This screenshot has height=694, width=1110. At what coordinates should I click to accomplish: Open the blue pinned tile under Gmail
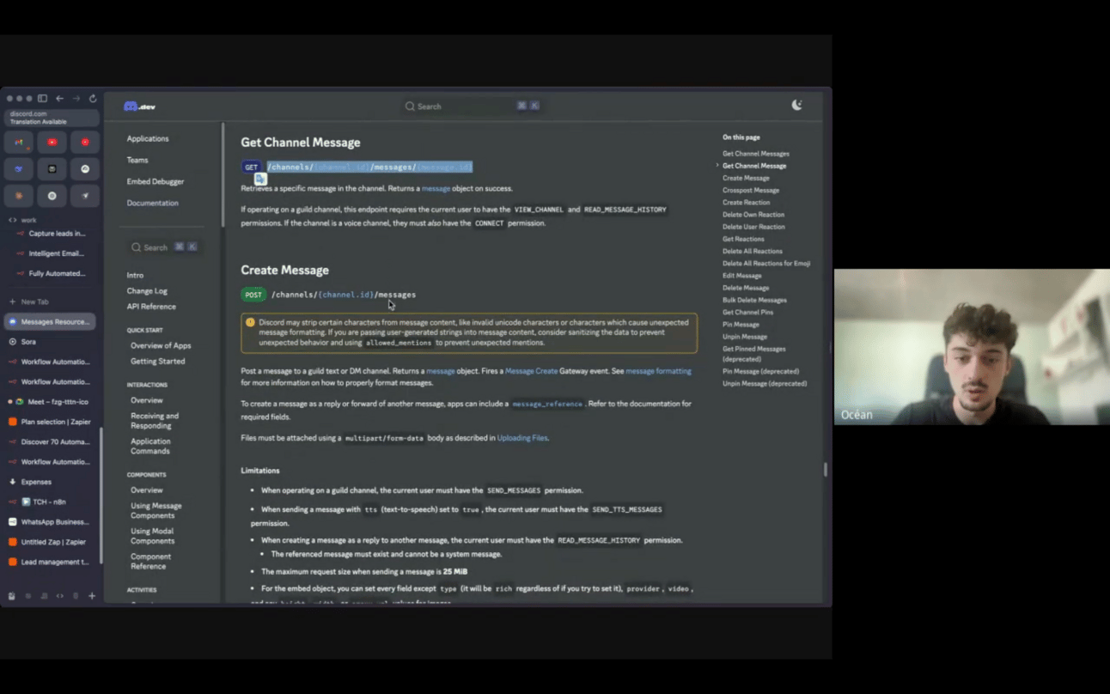(x=19, y=169)
